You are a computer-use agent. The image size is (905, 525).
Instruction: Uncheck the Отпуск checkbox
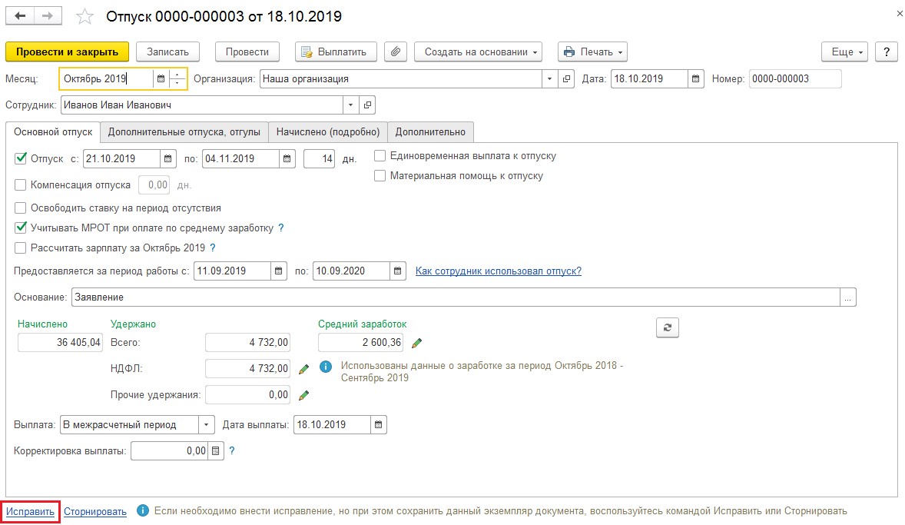click(21, 158)
